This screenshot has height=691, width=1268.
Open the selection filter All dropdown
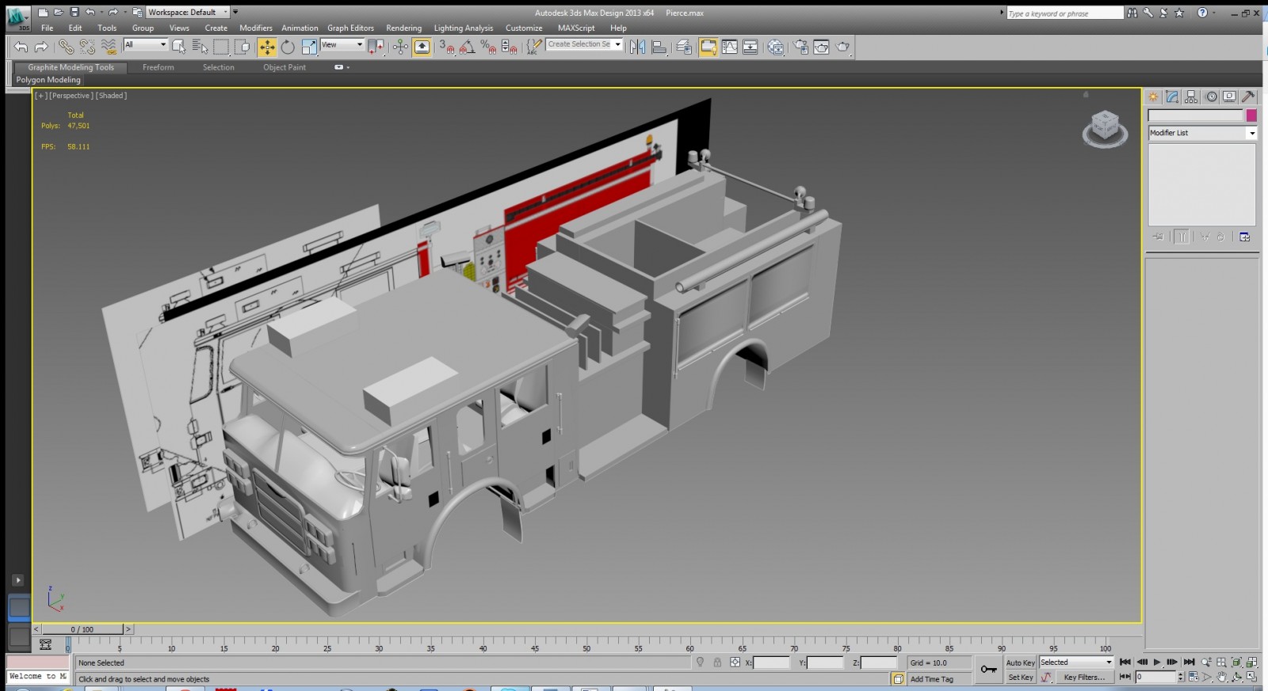click(x=146, y=45)
